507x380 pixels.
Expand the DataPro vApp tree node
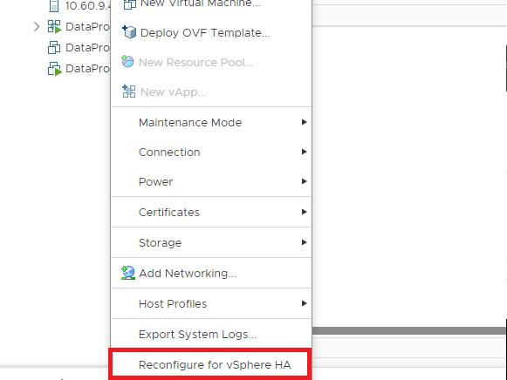(37, 26)
